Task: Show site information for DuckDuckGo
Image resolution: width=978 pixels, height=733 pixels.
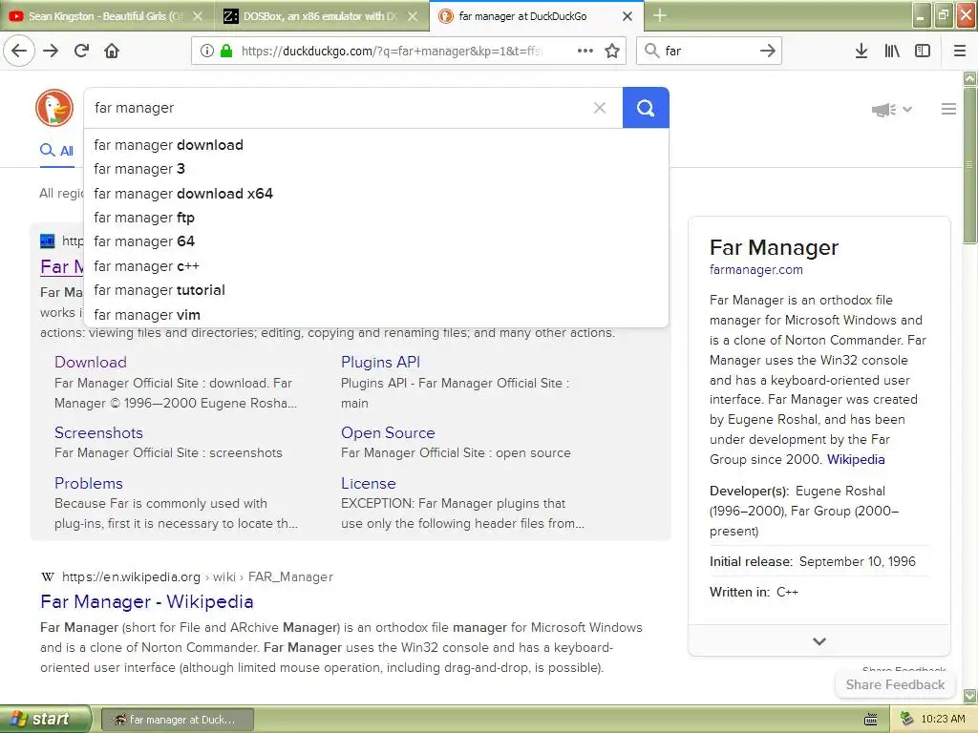Action: point(206,51)
